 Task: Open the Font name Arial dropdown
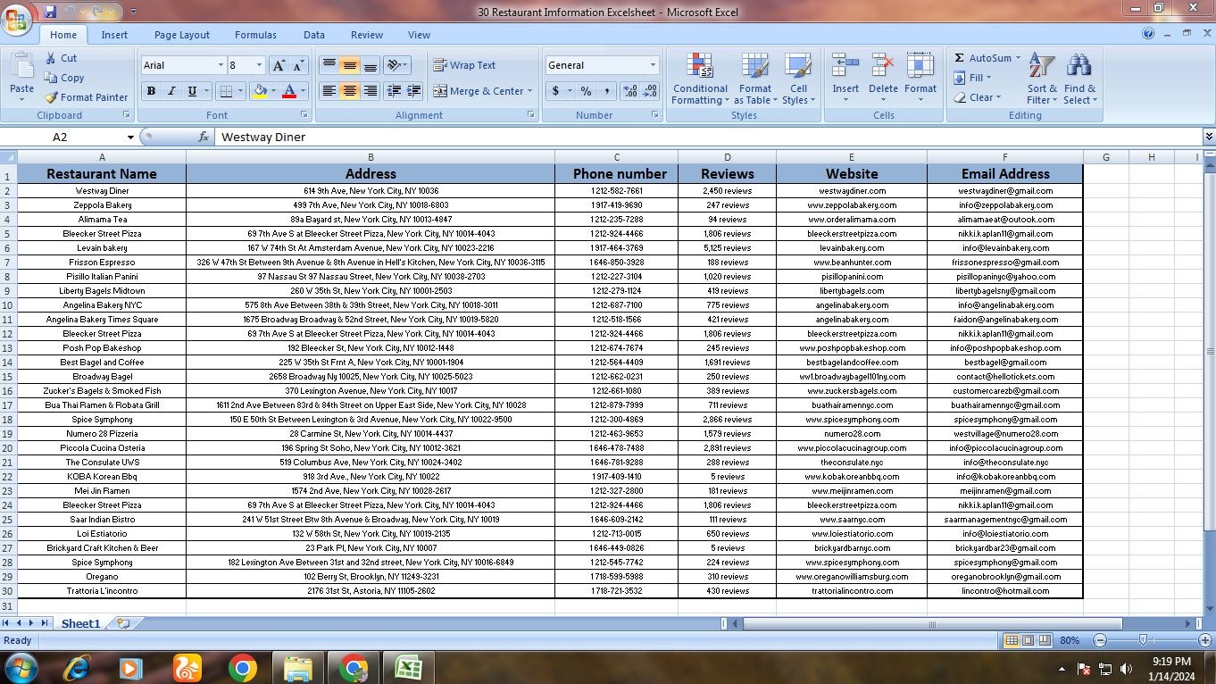tap(221, 65)
